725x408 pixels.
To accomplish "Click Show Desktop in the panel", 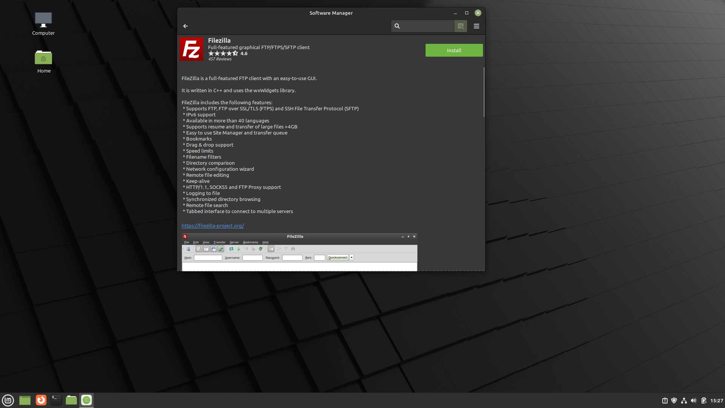I will pos(25,400).
